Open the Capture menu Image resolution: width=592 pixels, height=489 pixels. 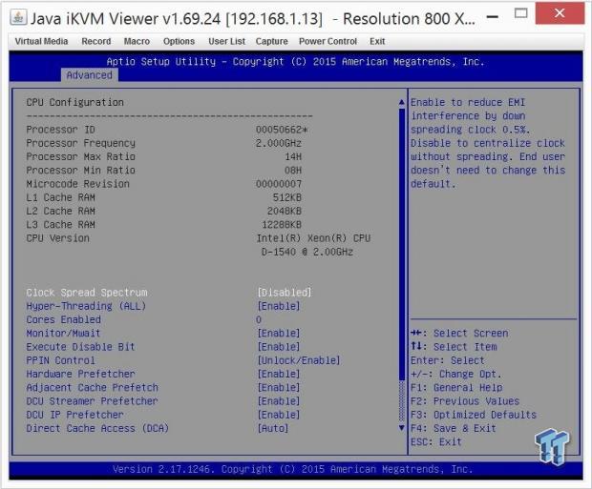(x=271, y=41)
